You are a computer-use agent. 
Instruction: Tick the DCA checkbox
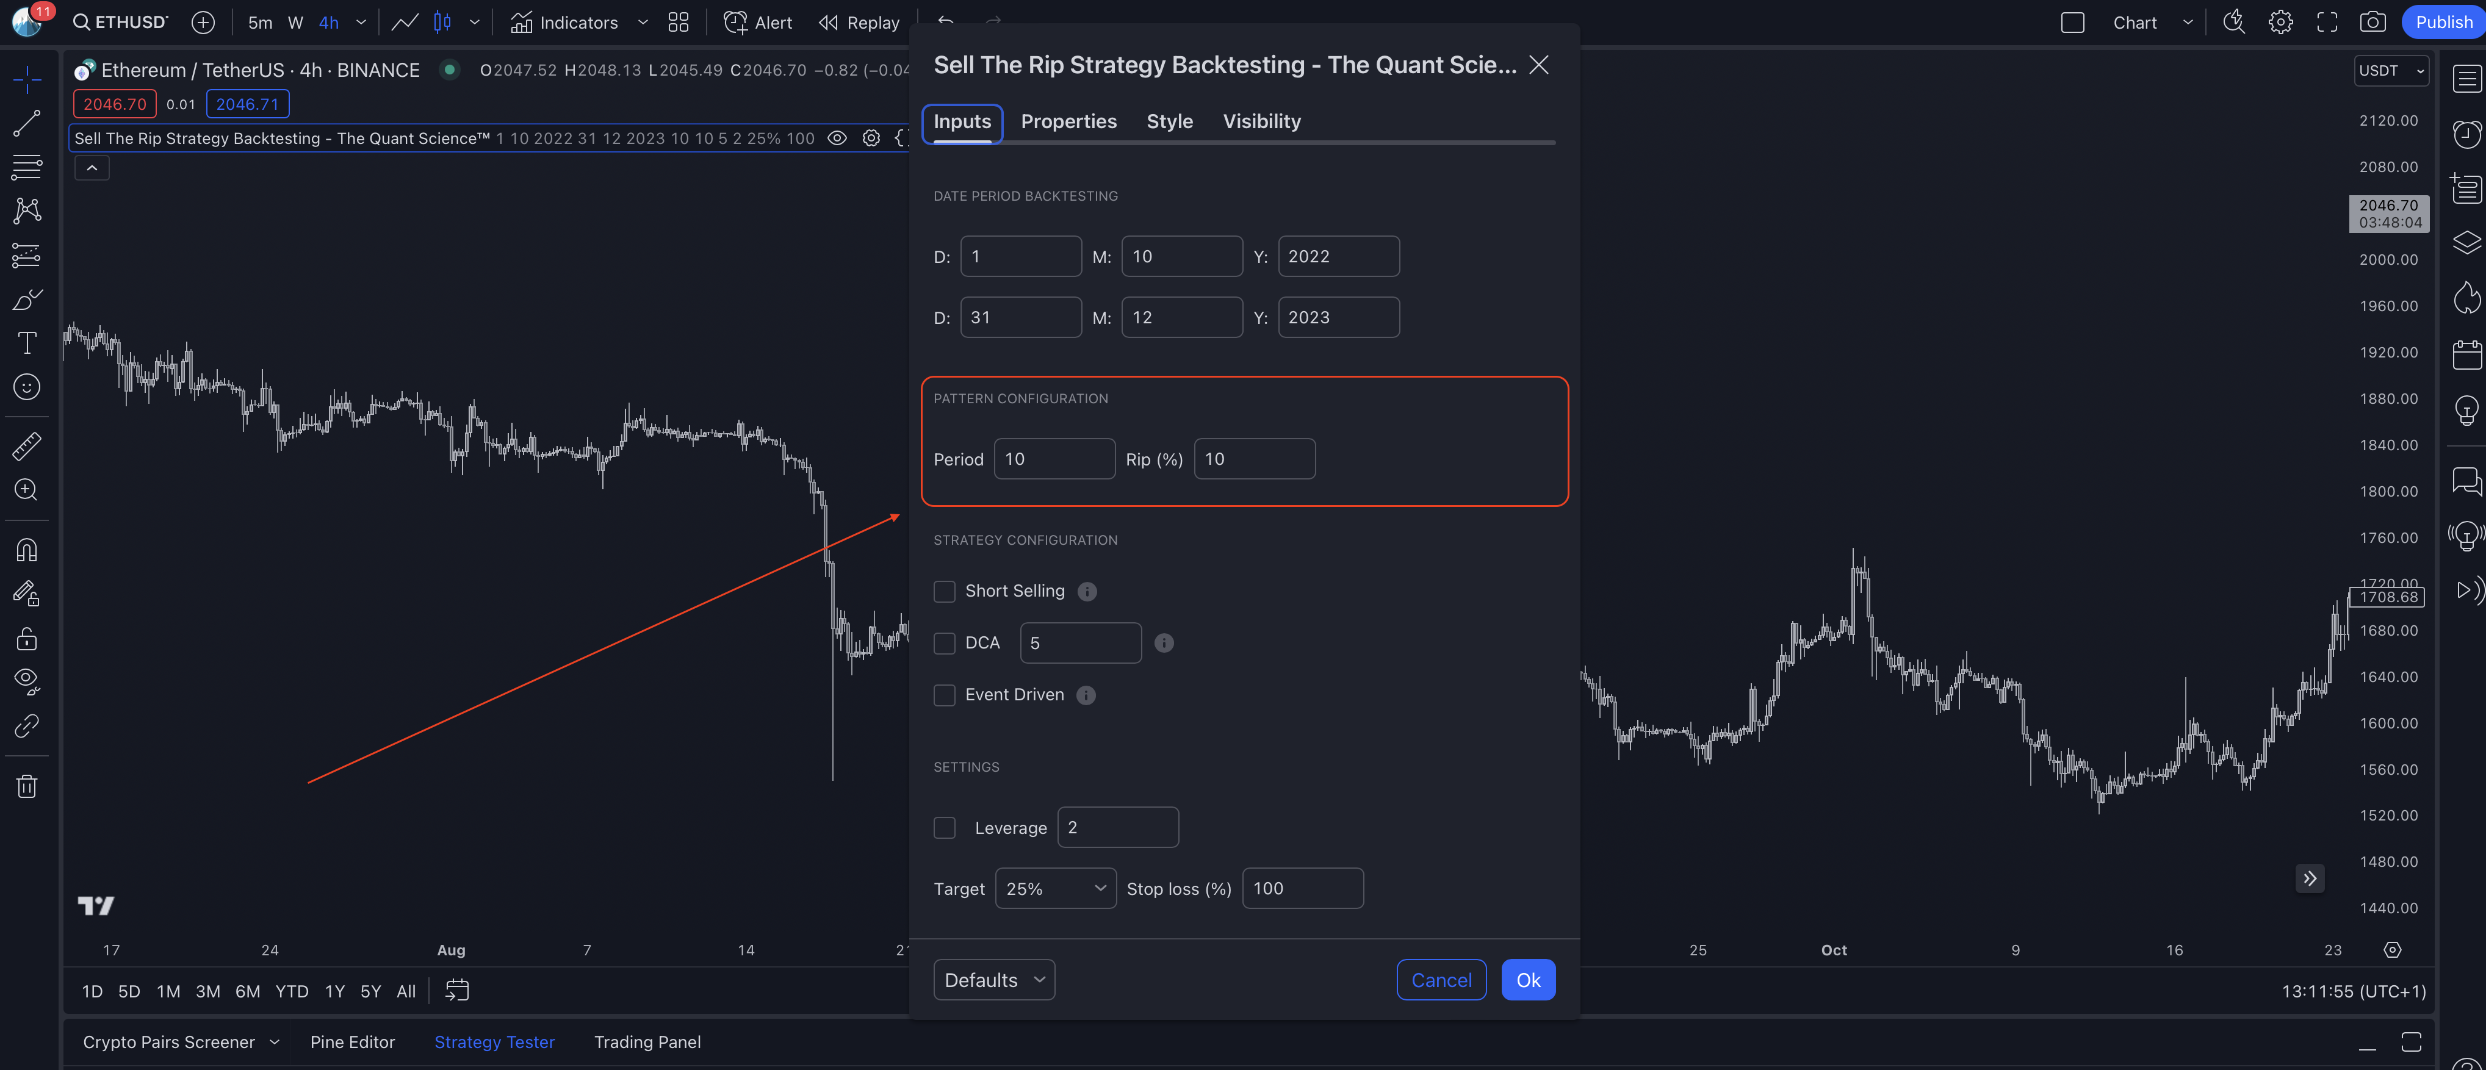(944, 644)
